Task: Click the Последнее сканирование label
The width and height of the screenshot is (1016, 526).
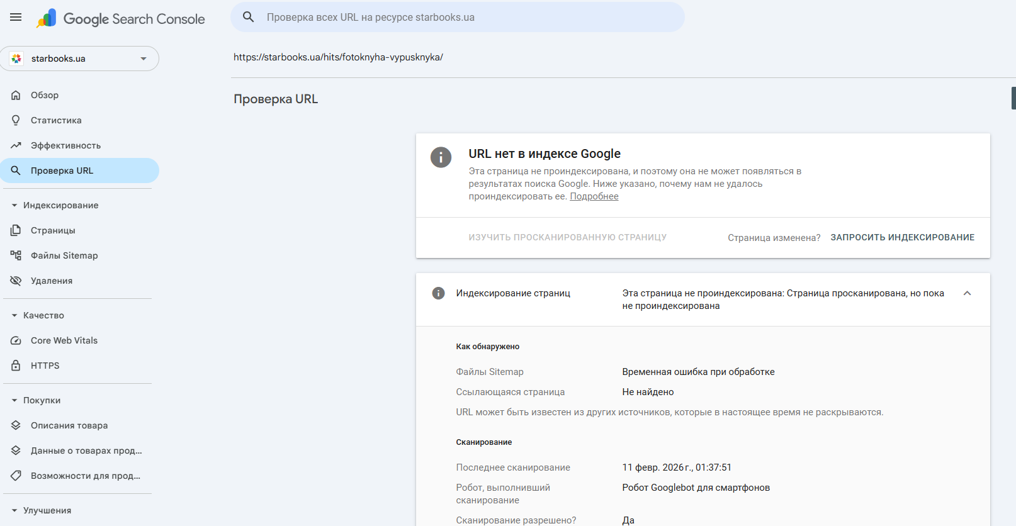Action: point(513,467)
